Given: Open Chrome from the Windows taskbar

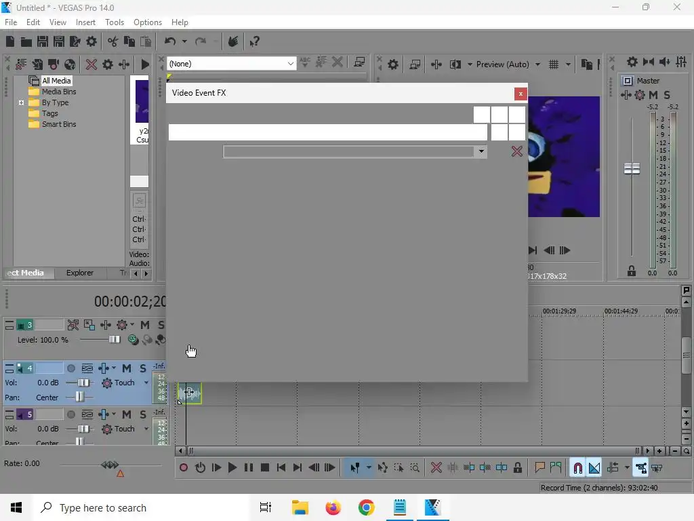Looking at the screenshot, I should click(367, 507).
